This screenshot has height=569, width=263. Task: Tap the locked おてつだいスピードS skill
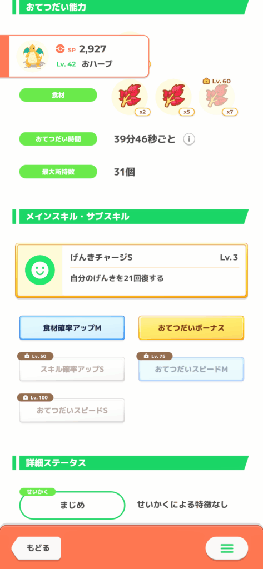click(x=72, y=410)
